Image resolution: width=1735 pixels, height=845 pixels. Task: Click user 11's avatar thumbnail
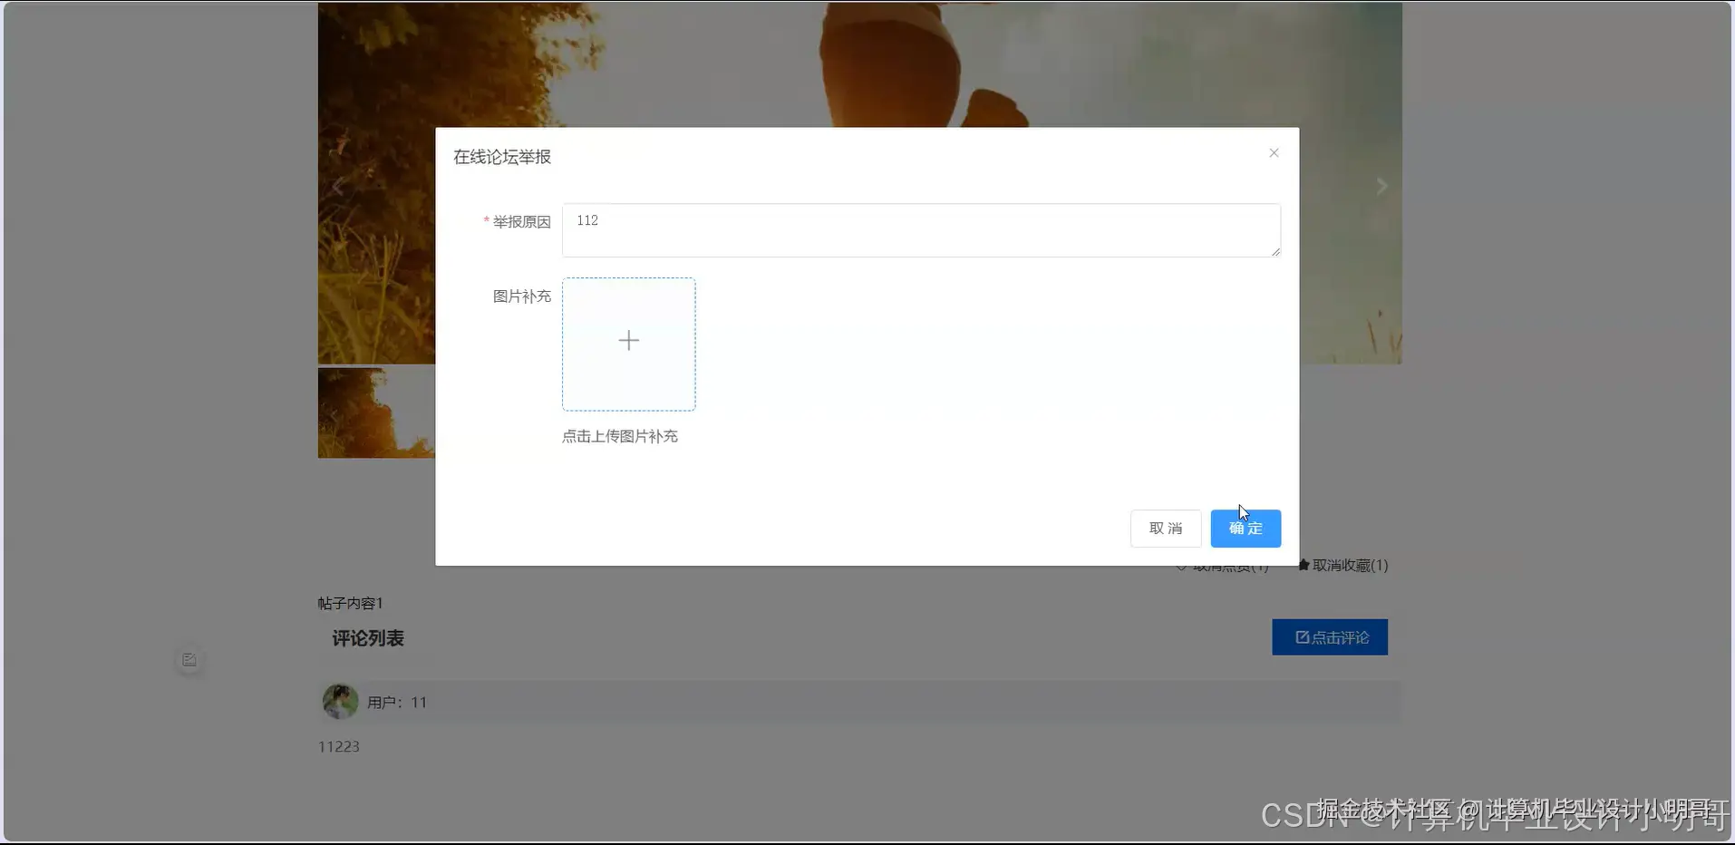pos(340,701)
